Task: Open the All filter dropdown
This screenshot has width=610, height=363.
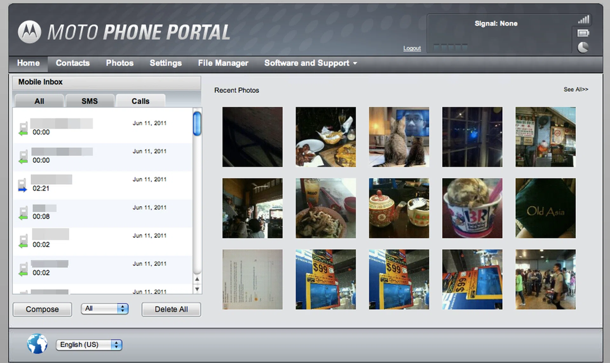Action: point(105,309)
